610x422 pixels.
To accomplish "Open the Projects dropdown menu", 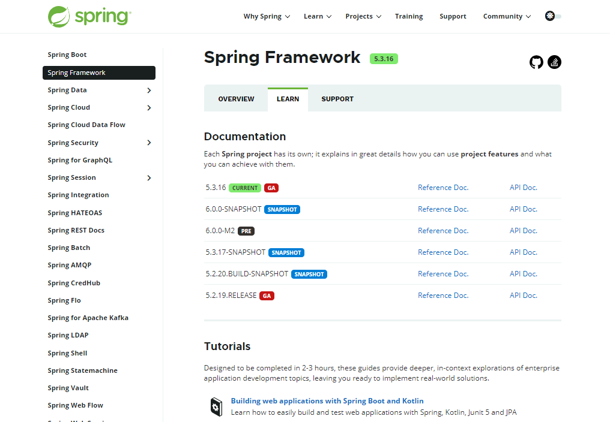I will pos(363,16).
